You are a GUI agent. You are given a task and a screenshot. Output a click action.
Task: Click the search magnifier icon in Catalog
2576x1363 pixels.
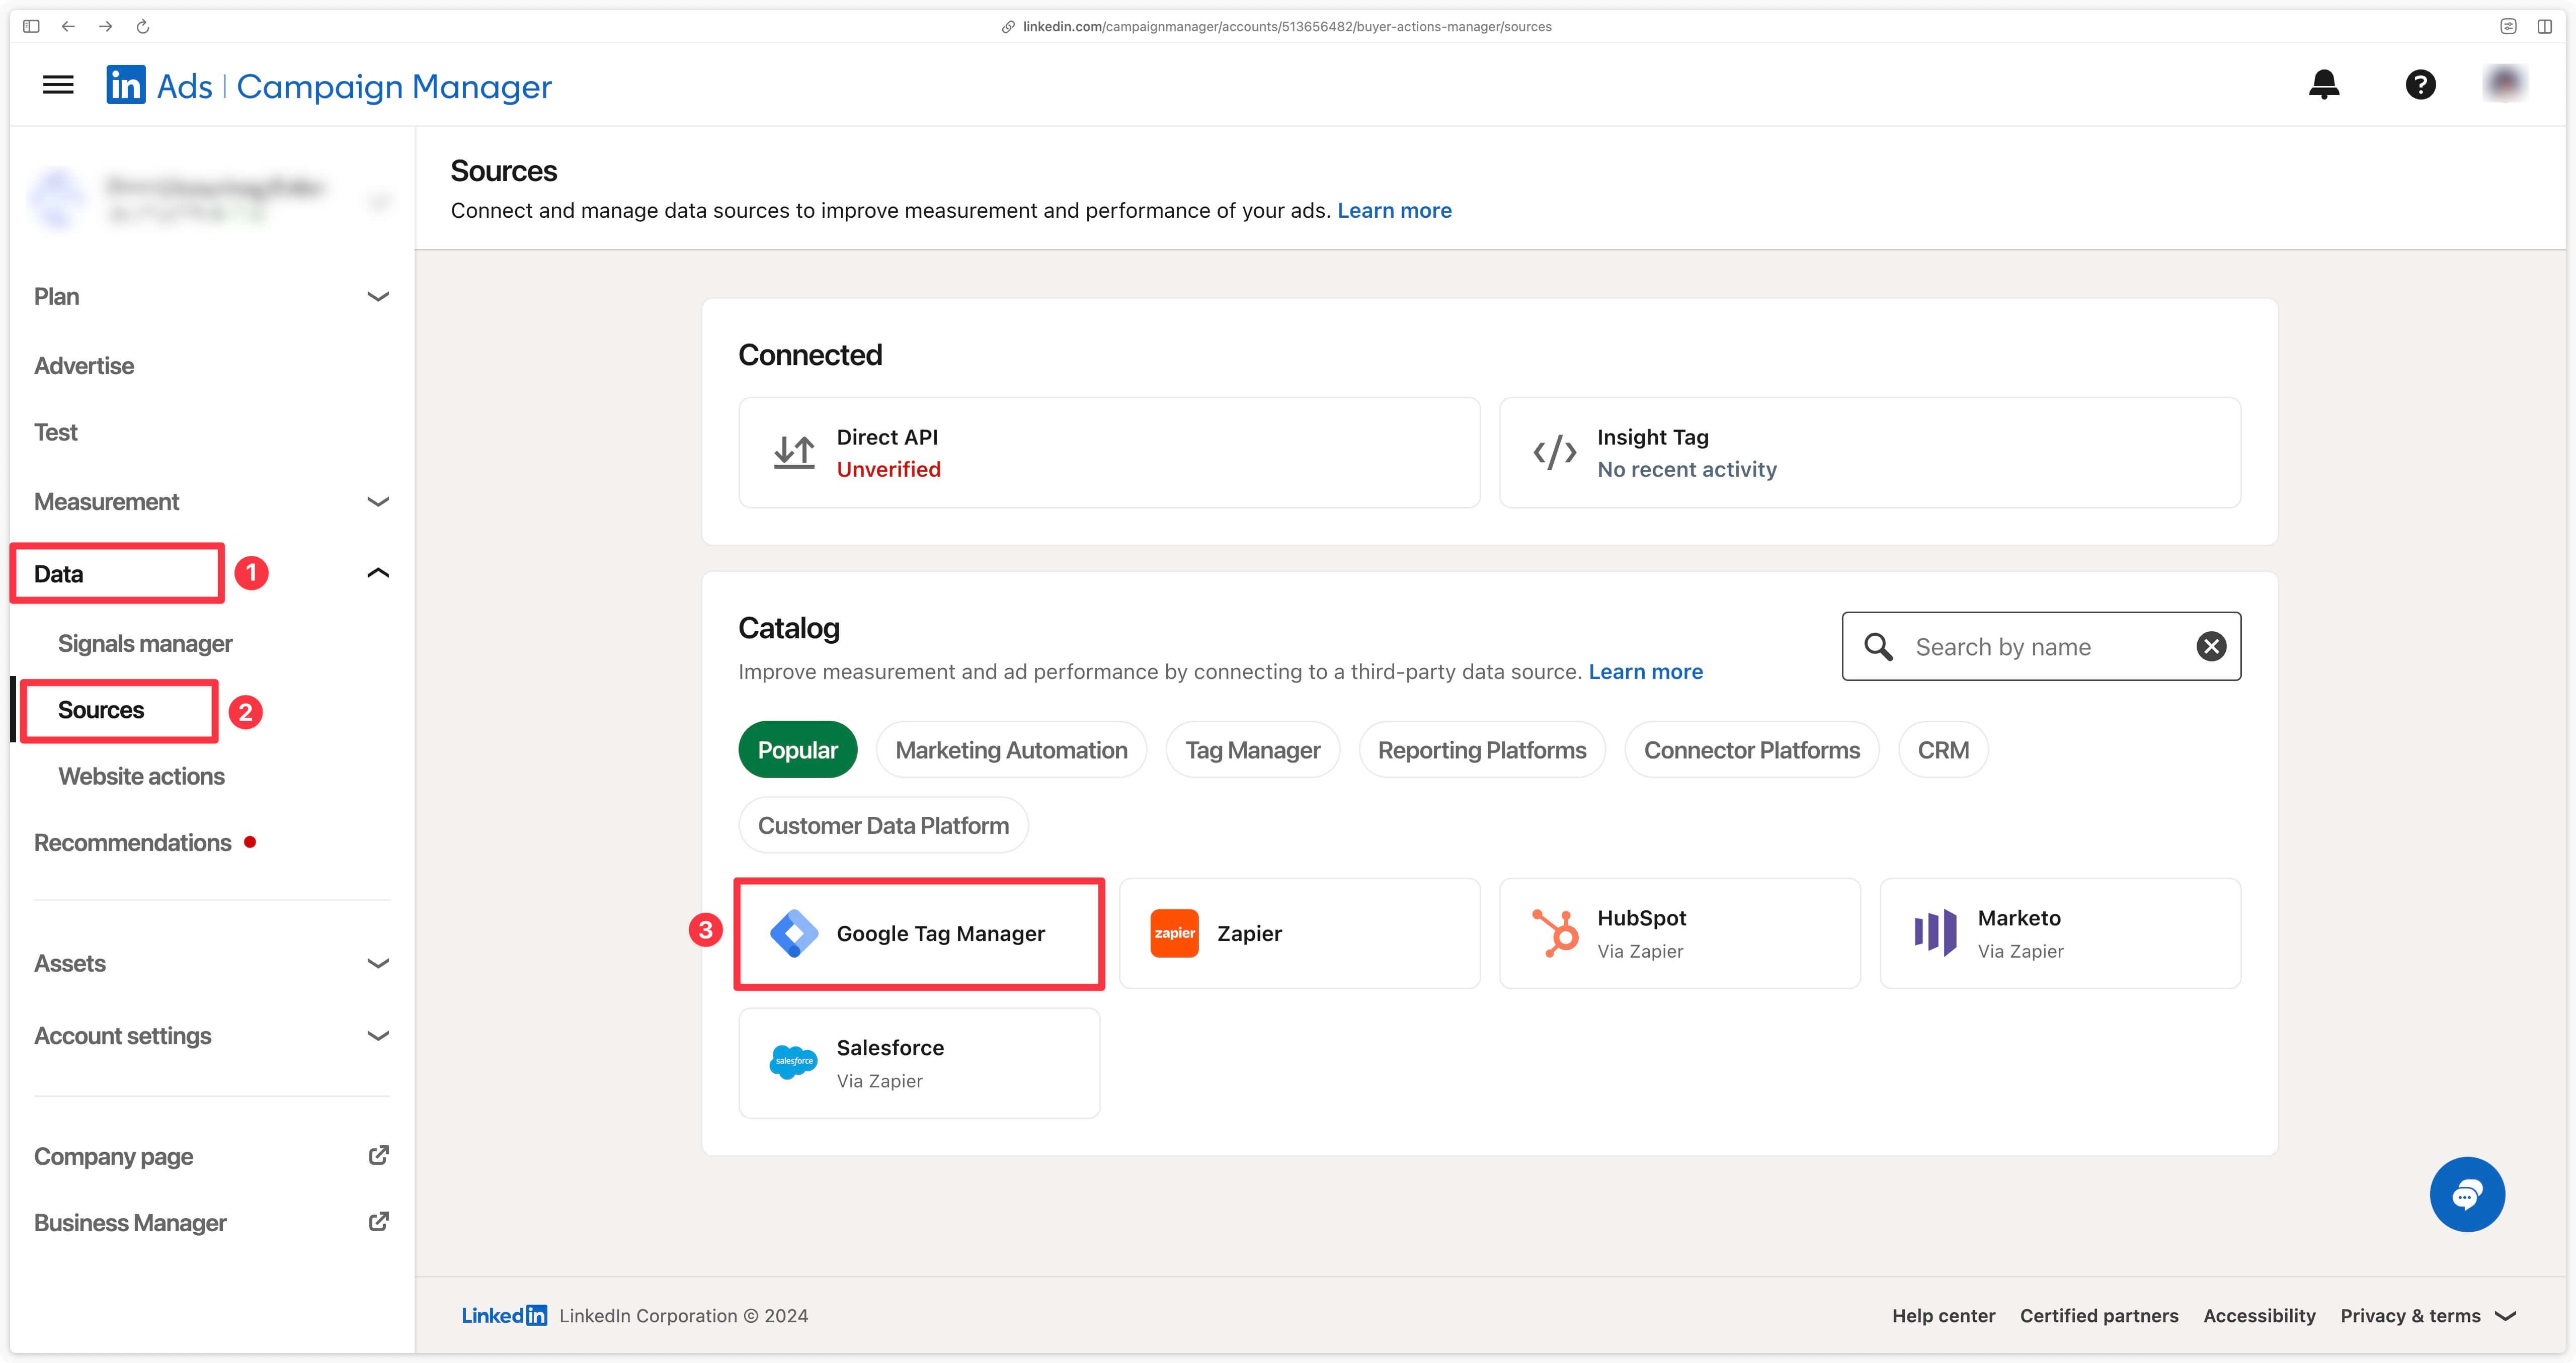[x=1878, y=647]
